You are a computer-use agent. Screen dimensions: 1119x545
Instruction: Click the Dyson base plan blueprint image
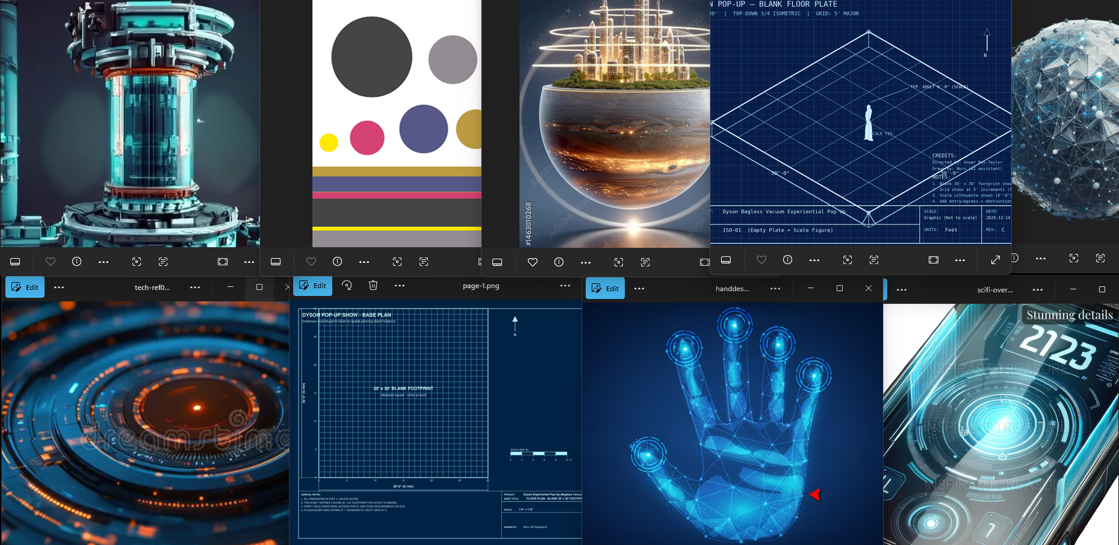[x=436, y=423]
